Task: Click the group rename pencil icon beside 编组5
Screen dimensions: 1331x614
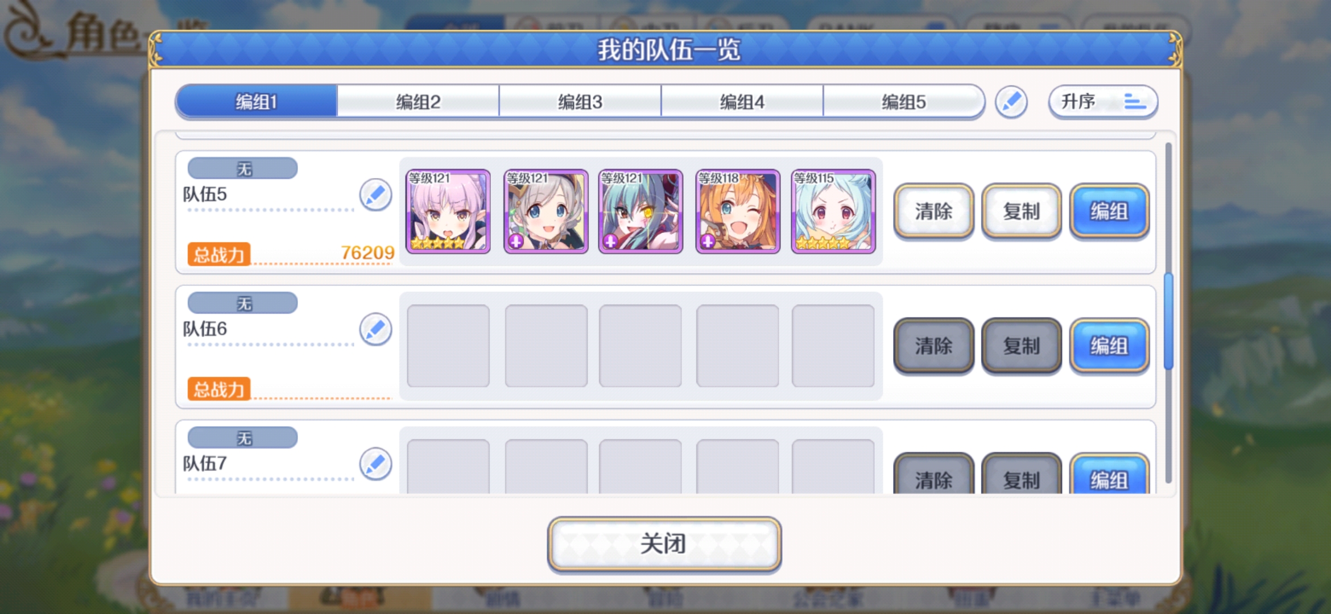Action: pyautogui.click(x=1011, y=102)
